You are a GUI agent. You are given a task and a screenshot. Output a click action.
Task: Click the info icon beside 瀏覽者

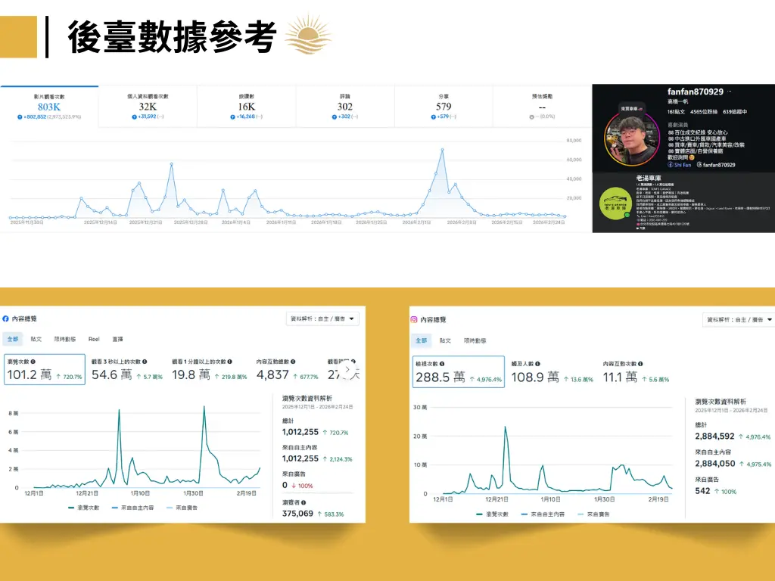(x=303, y=502)
